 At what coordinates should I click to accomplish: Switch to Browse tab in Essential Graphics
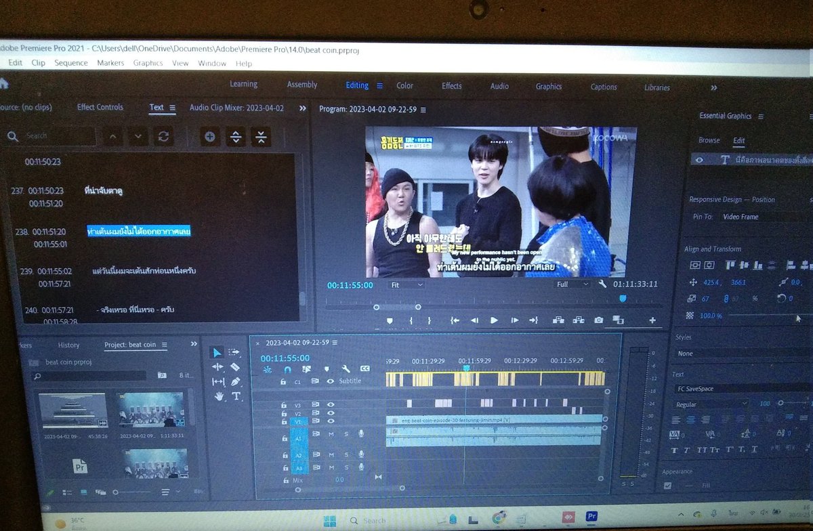pos(709,140)
